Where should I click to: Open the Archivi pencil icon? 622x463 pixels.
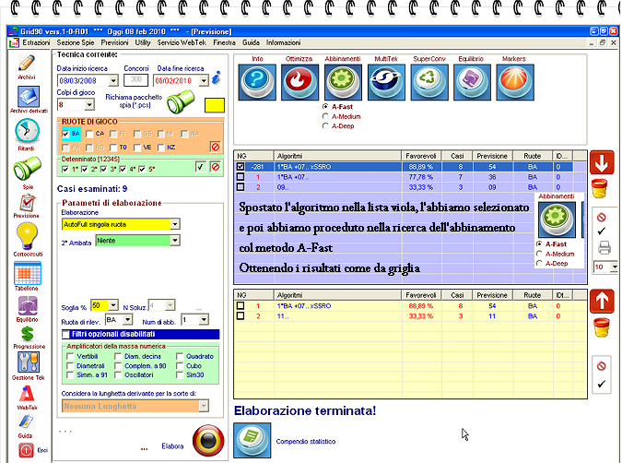click(27, 64)
